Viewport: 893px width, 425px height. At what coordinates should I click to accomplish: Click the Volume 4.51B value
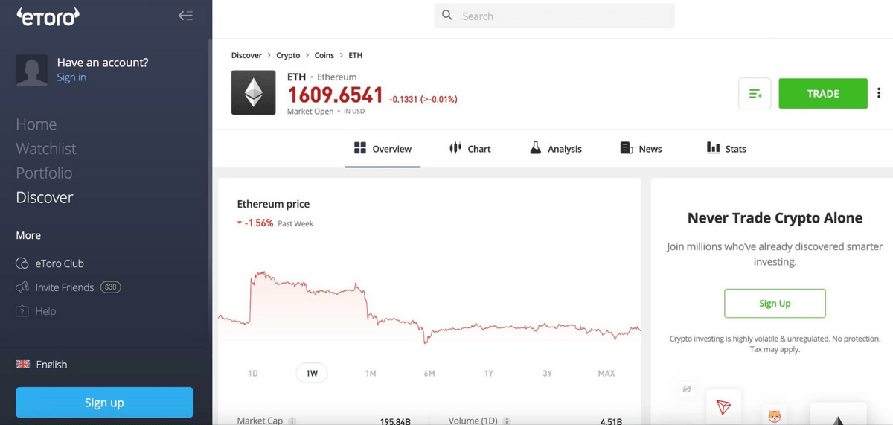pos(611,421)
